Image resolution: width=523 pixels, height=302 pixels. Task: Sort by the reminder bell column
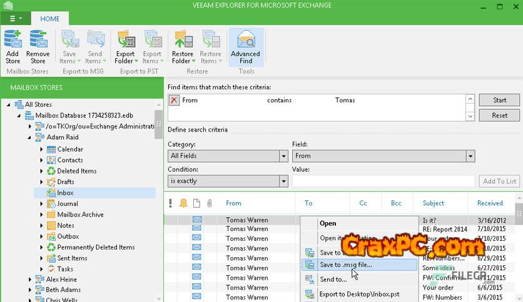[x=183, y=203]
